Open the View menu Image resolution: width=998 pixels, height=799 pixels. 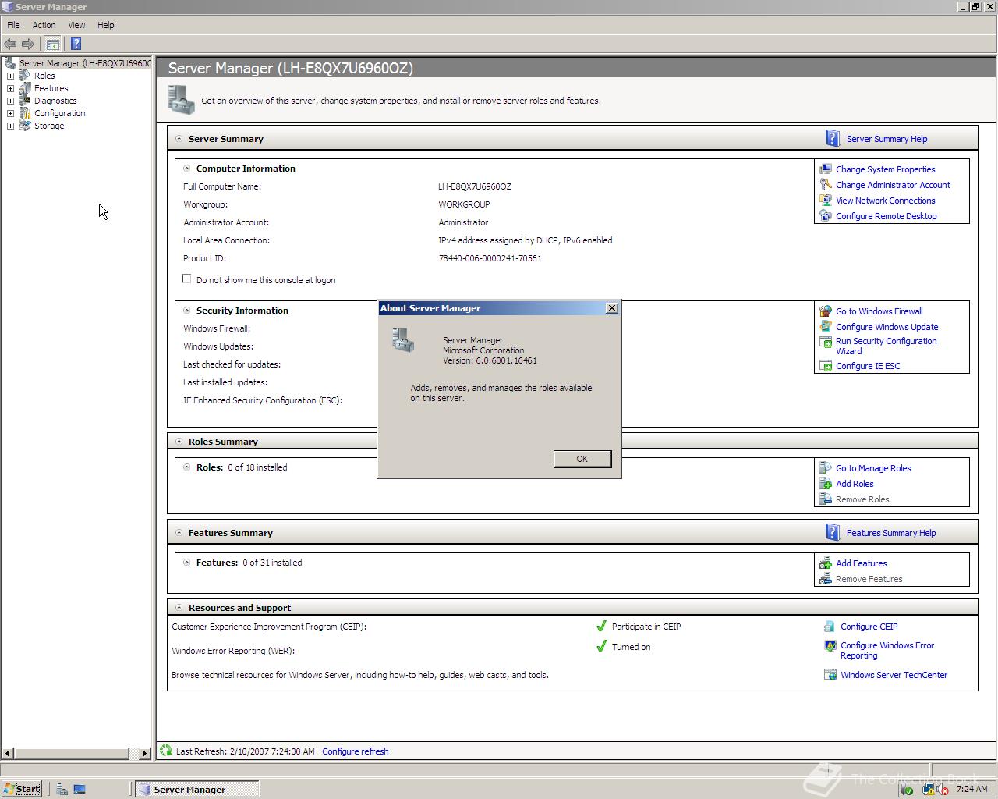tap(76, 25)
